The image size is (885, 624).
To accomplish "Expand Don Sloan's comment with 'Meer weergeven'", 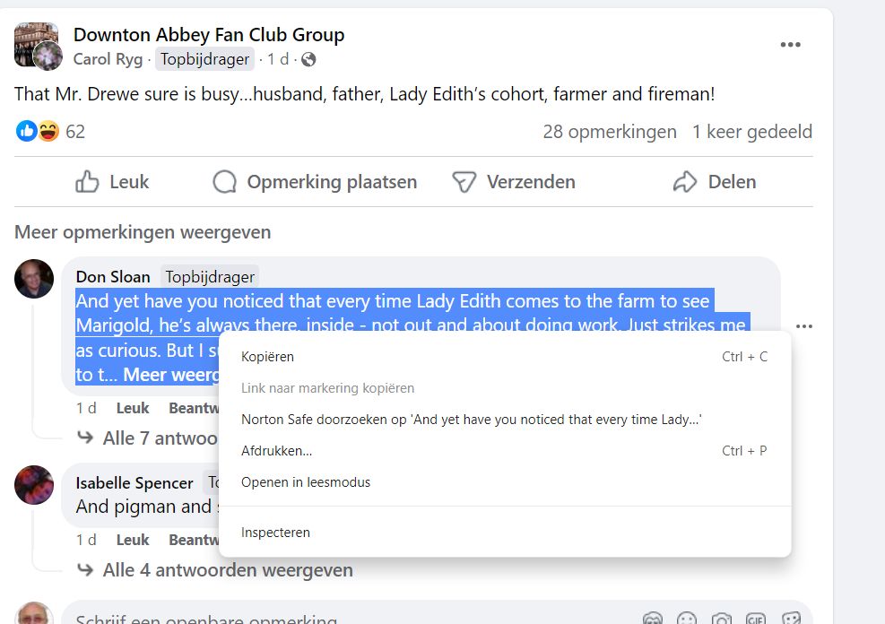I will [x=172, y=375].
